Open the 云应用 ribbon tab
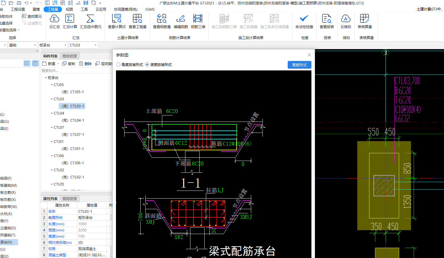The height and width of the screenshot is (258, 444). [x=101, y=9]
